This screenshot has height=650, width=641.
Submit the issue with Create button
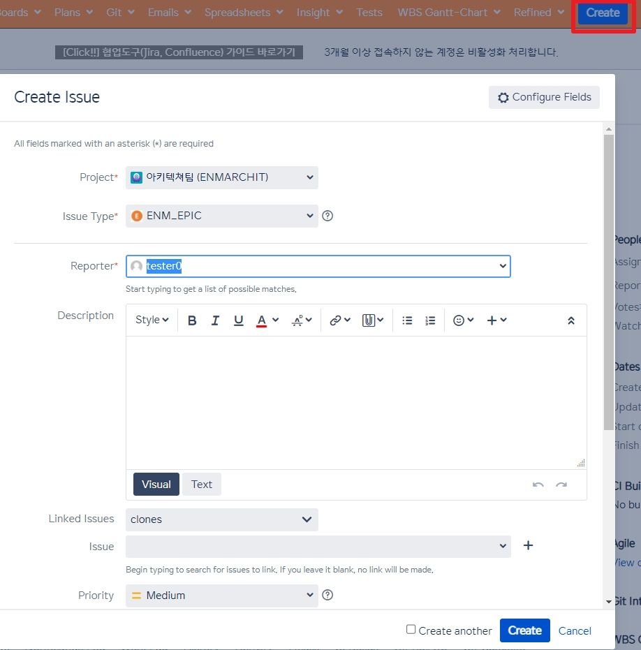point(525,630)
